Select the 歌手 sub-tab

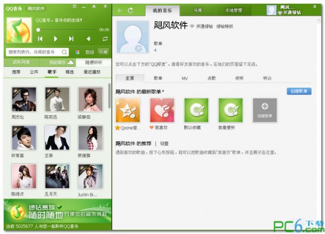tap(52, 72)
